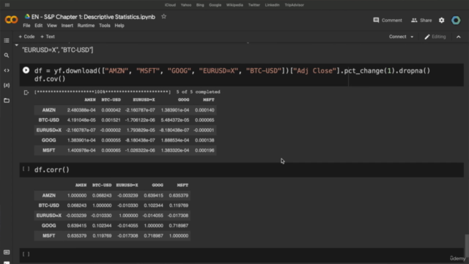469x264 pixels.
Task: Click the notebook title text
Action: pyautogui.click(x=93, y=17)
